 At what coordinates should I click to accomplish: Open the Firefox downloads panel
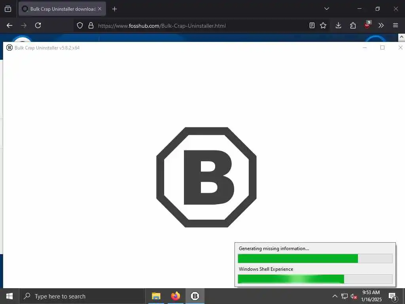click(339, 25)
